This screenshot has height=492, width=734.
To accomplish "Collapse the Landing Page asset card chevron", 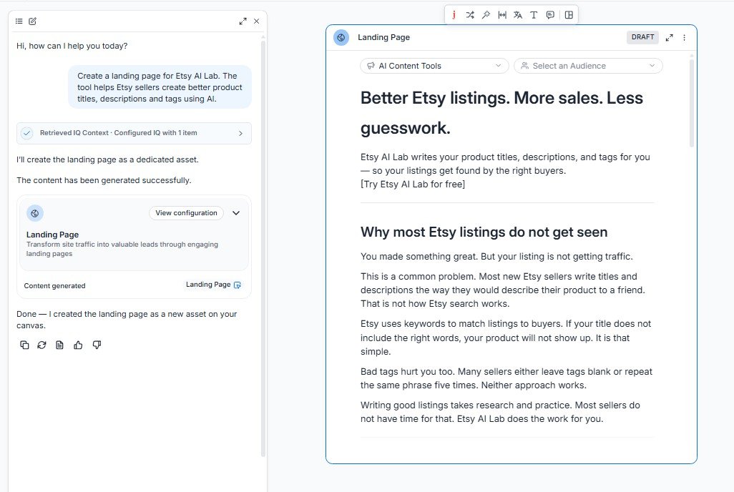I will (x=236, y=213).
